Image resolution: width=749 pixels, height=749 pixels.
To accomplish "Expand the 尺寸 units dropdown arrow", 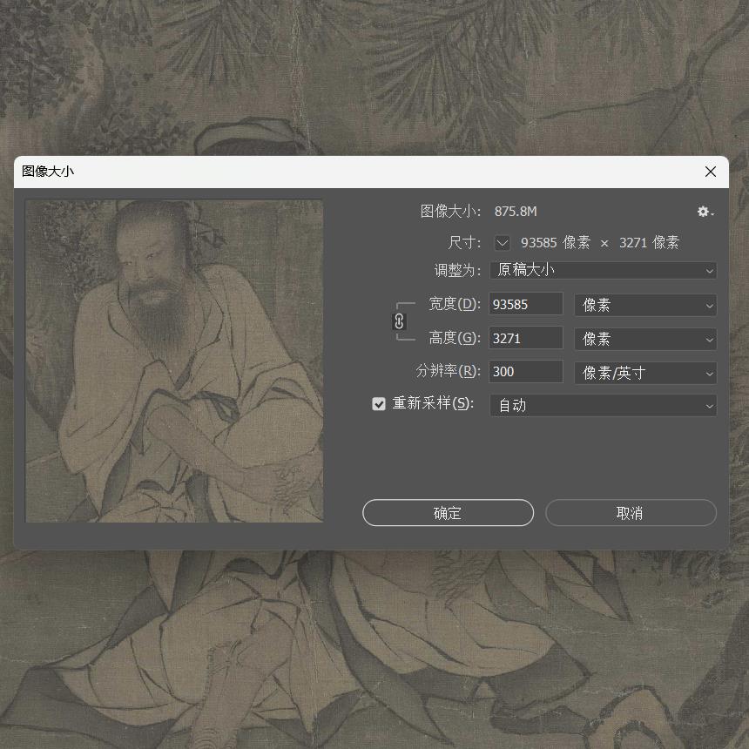I will [x=502, y=243].
